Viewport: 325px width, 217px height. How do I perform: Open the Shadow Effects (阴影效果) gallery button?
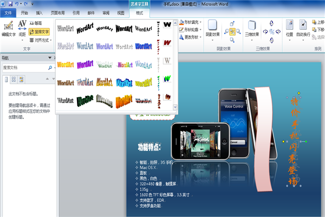click(x=212, y=29)
